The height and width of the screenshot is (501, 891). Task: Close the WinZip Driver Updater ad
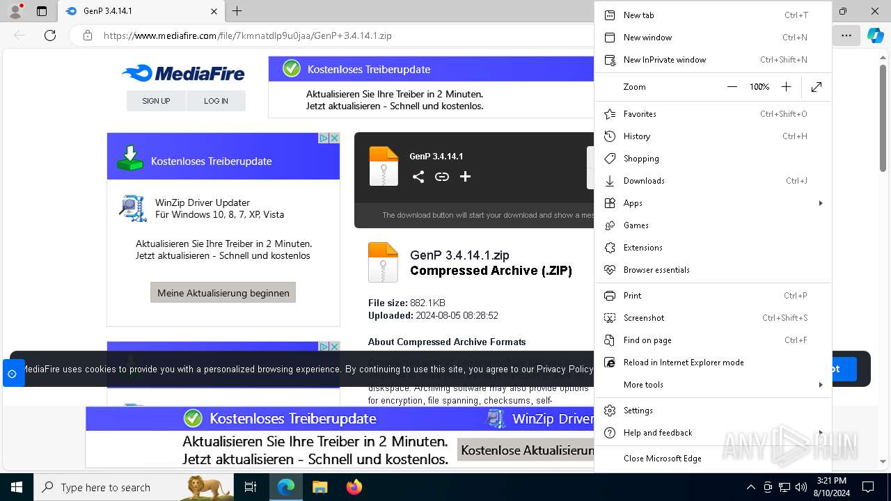click(x=334, y=138)
